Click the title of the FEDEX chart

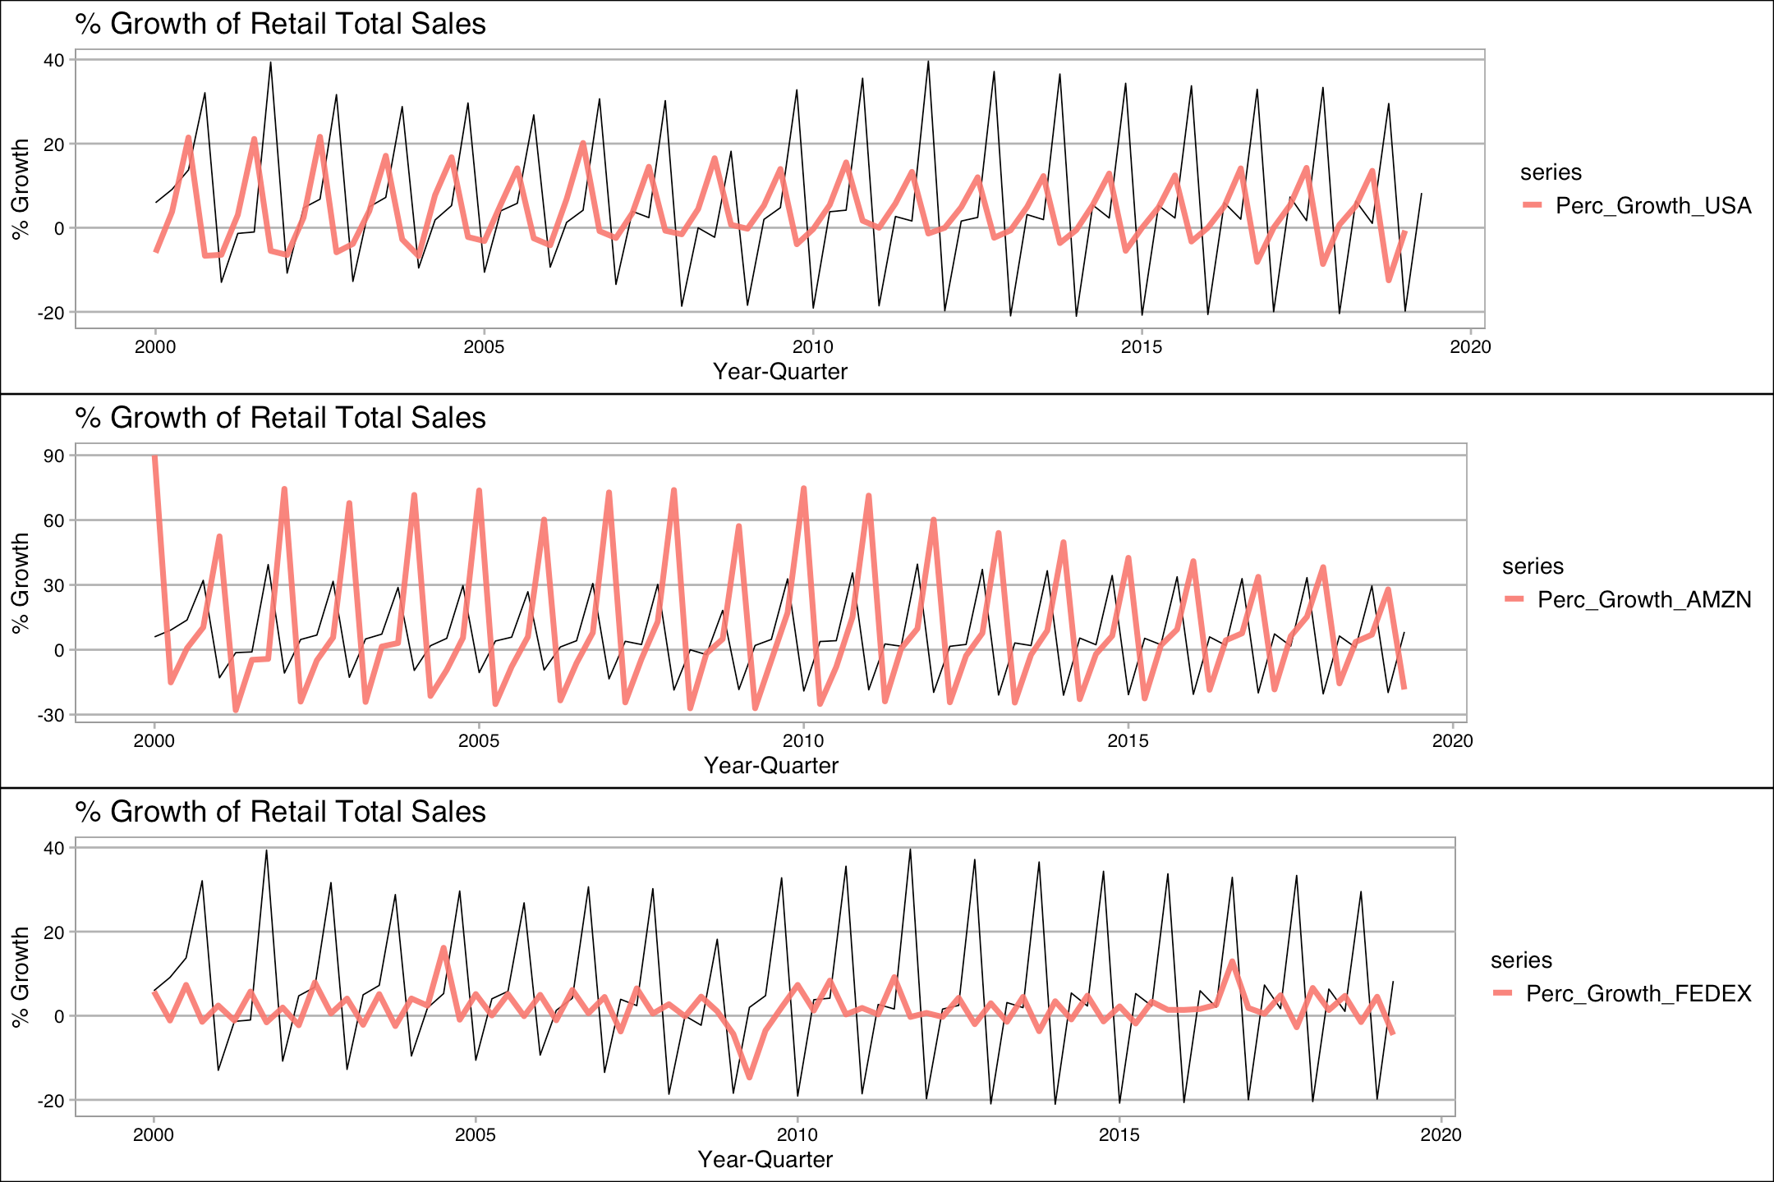280,812
